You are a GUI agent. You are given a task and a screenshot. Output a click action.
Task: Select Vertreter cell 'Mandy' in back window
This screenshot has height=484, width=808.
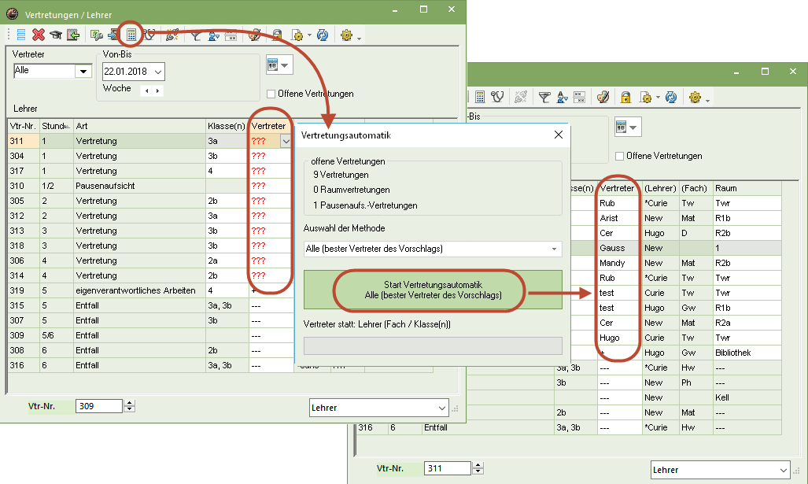pyautogui.click(x=619, y=264)
